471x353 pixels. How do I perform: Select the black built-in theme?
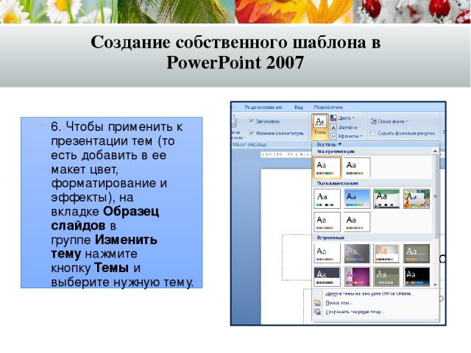pos(417,277)
